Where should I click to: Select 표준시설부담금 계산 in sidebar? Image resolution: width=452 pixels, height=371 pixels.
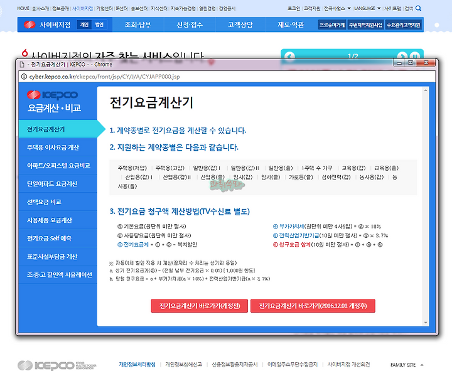pyautogui.click(x=58, y=257)
